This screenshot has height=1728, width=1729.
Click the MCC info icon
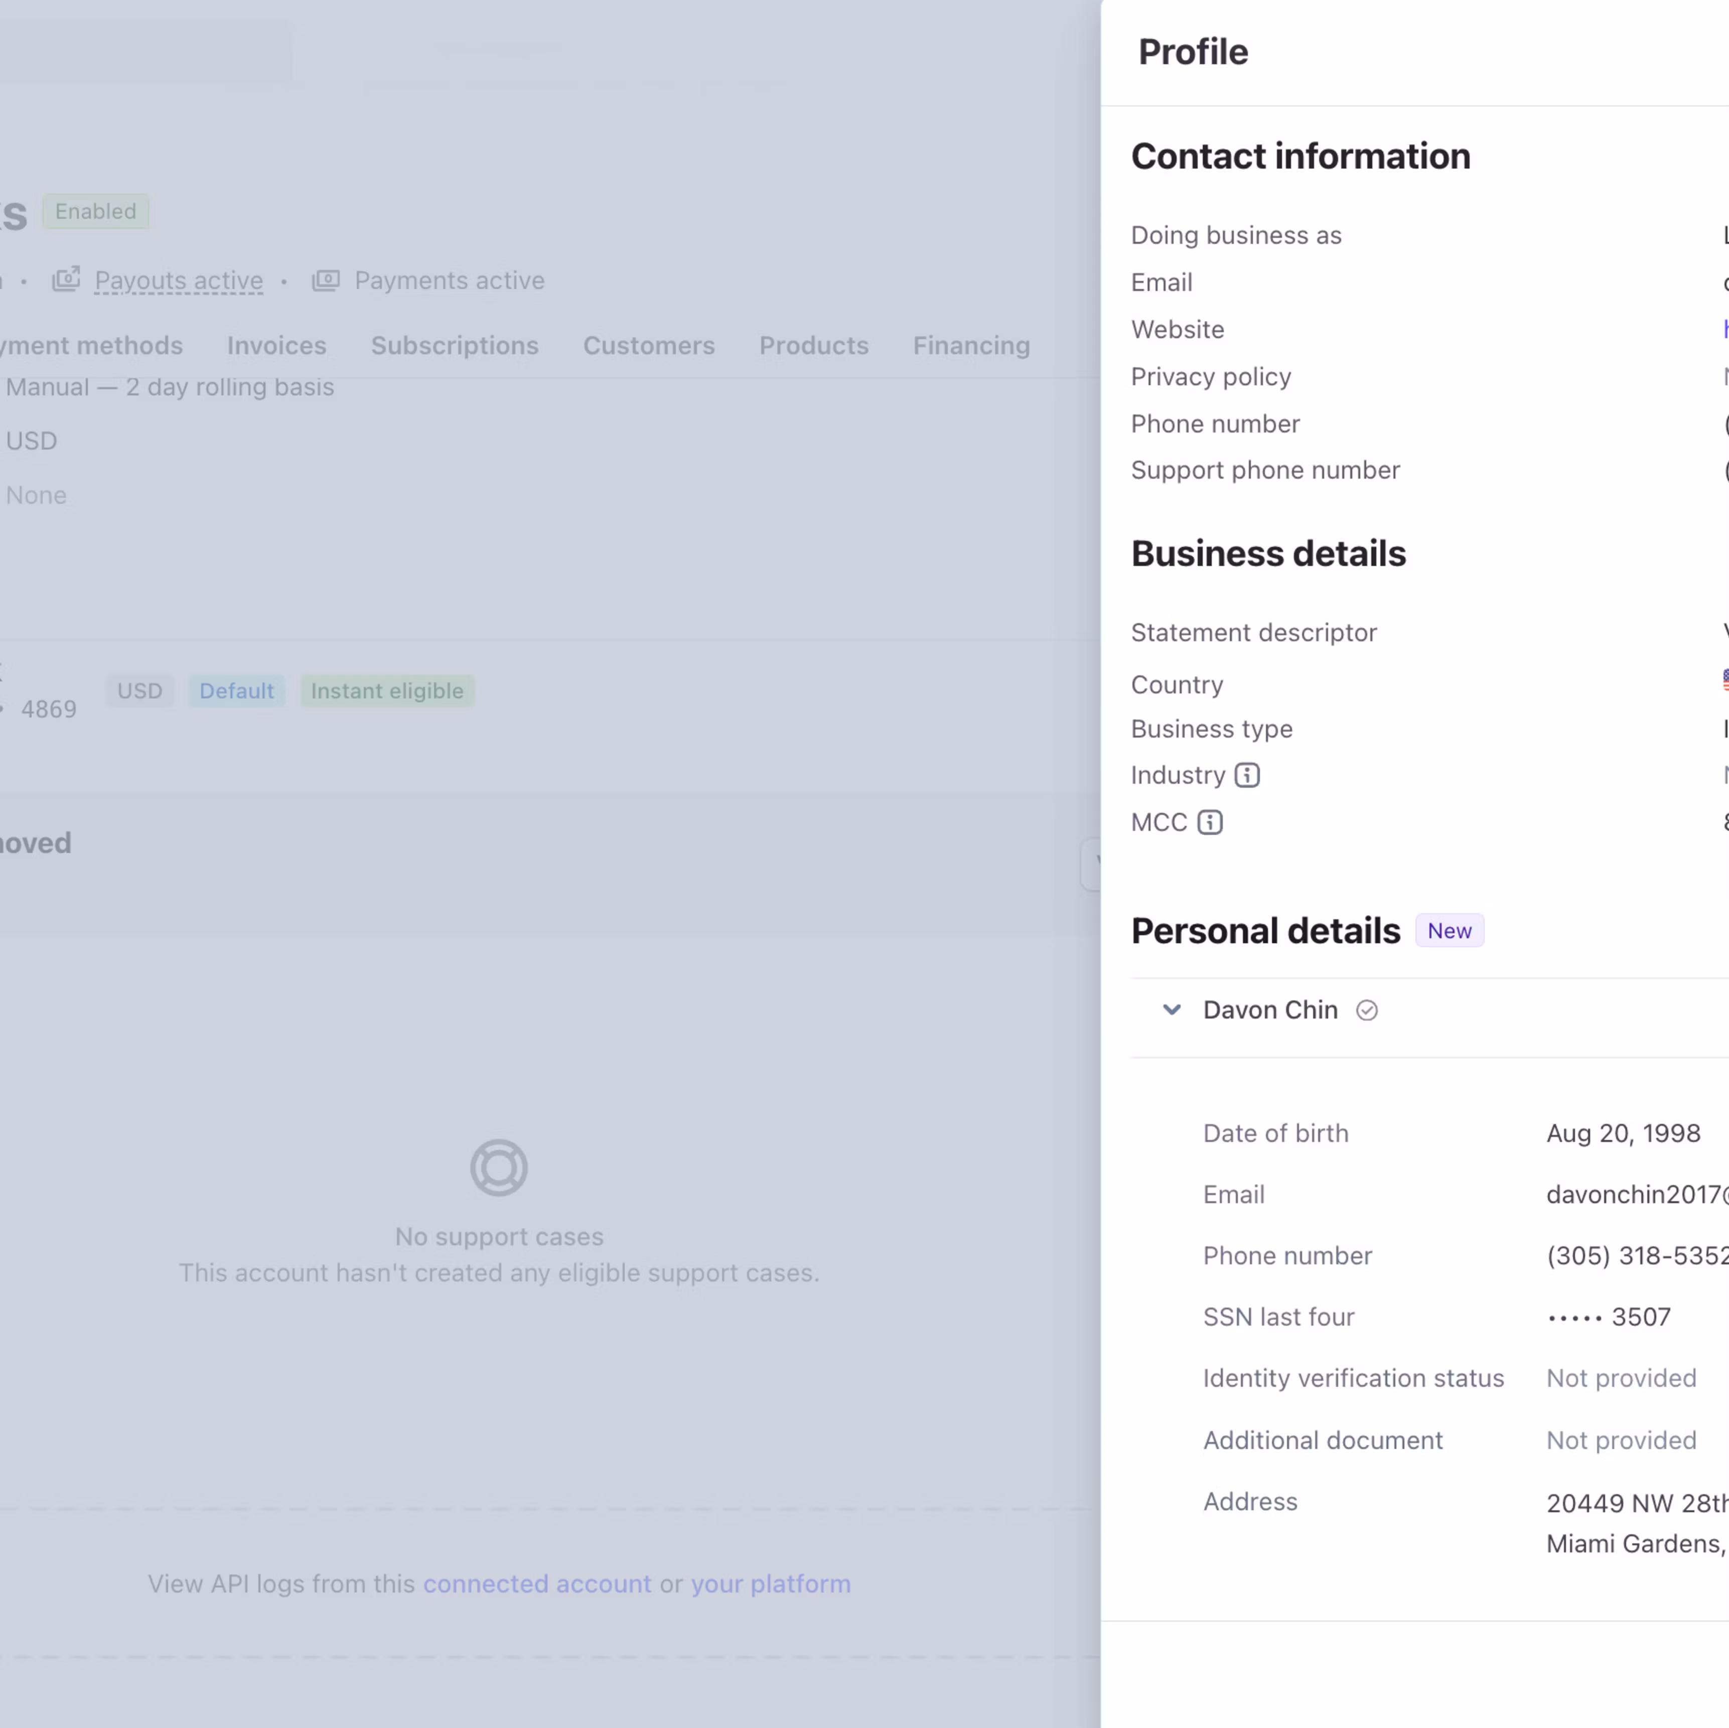1210,822
